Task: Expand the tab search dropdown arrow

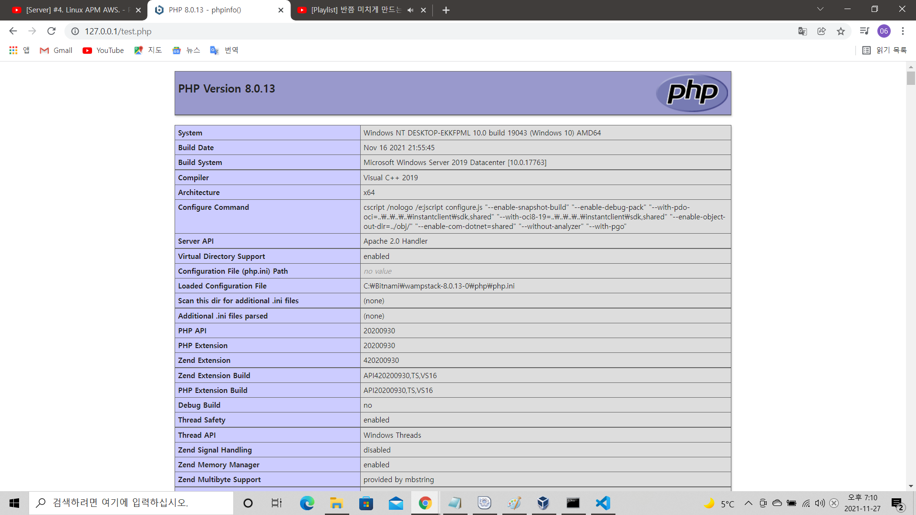Action: (820, 9)
